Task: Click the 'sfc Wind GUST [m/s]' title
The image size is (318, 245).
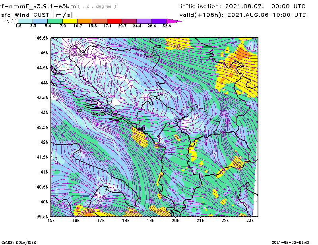Action: [x=37, y=15]
